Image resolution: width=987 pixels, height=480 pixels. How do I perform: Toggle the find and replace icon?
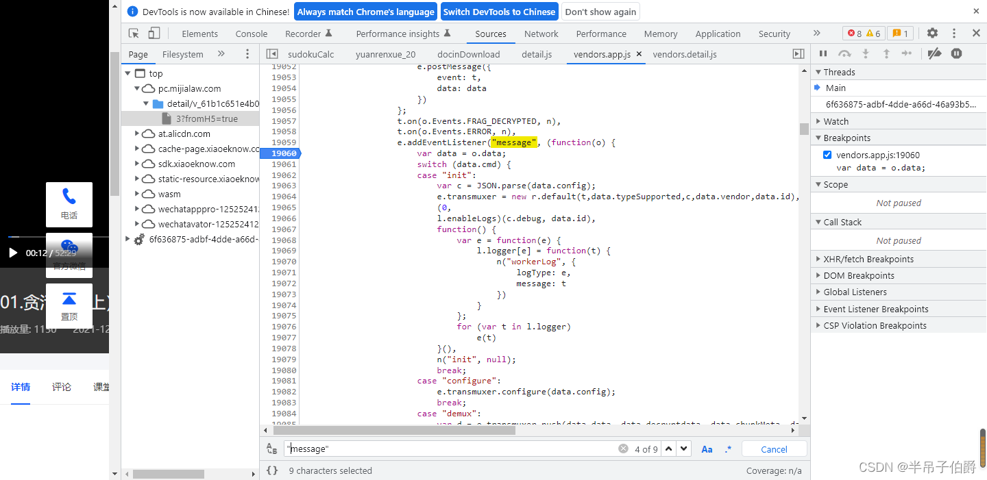pyautogui.click(x=272, y=449)
